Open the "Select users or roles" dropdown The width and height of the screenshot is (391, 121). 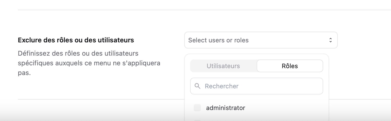coord(261,40)
